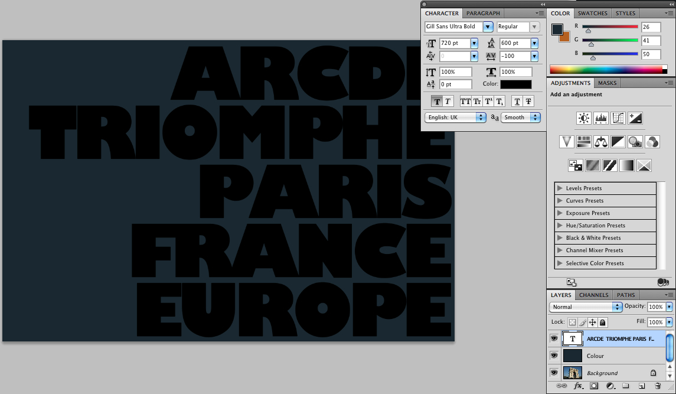The height and width of the screenshot is (394, 676).
Task: Add a Hue/Saturation adjustment icon
Action: (x=584, y=142)
